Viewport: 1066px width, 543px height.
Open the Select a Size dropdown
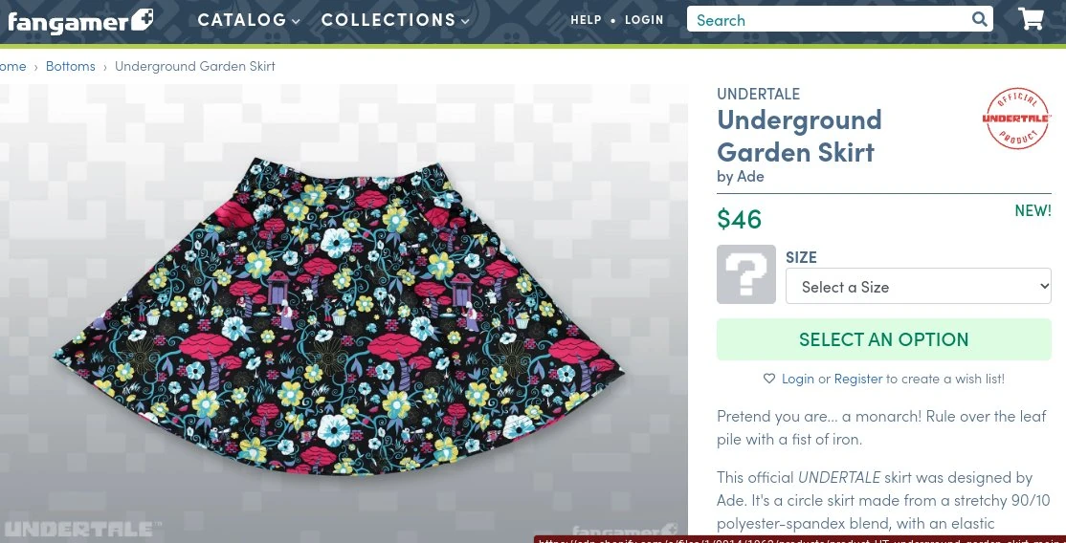click(x=919, y=287)
